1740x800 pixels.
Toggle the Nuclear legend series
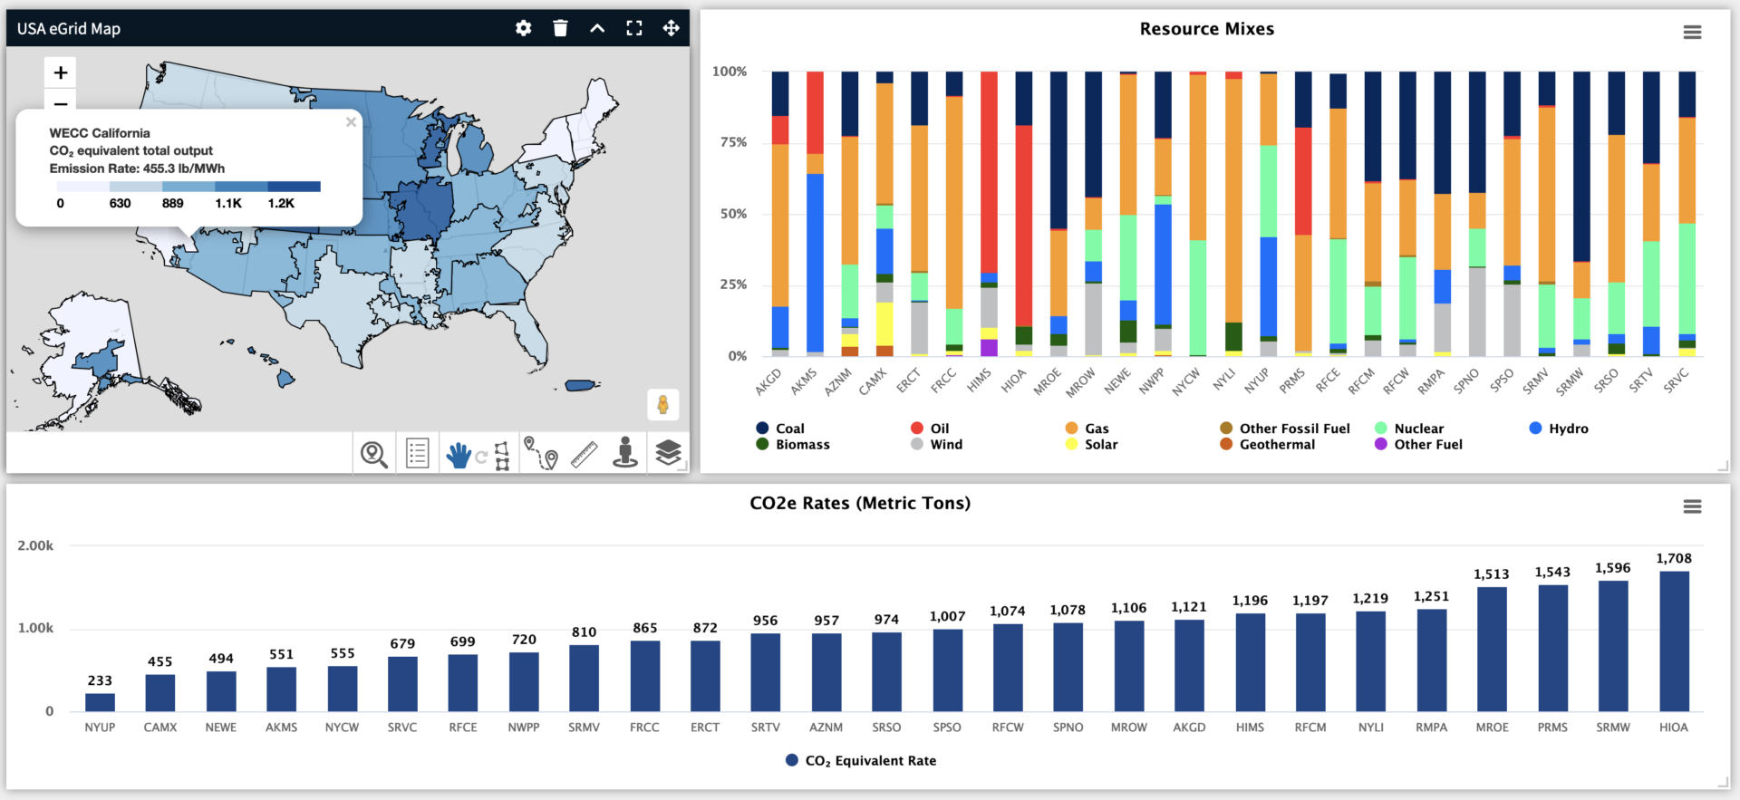coord(1418,429)
